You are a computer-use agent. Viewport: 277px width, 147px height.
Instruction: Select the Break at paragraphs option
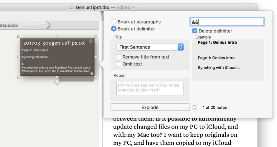[x=113, y=22]
